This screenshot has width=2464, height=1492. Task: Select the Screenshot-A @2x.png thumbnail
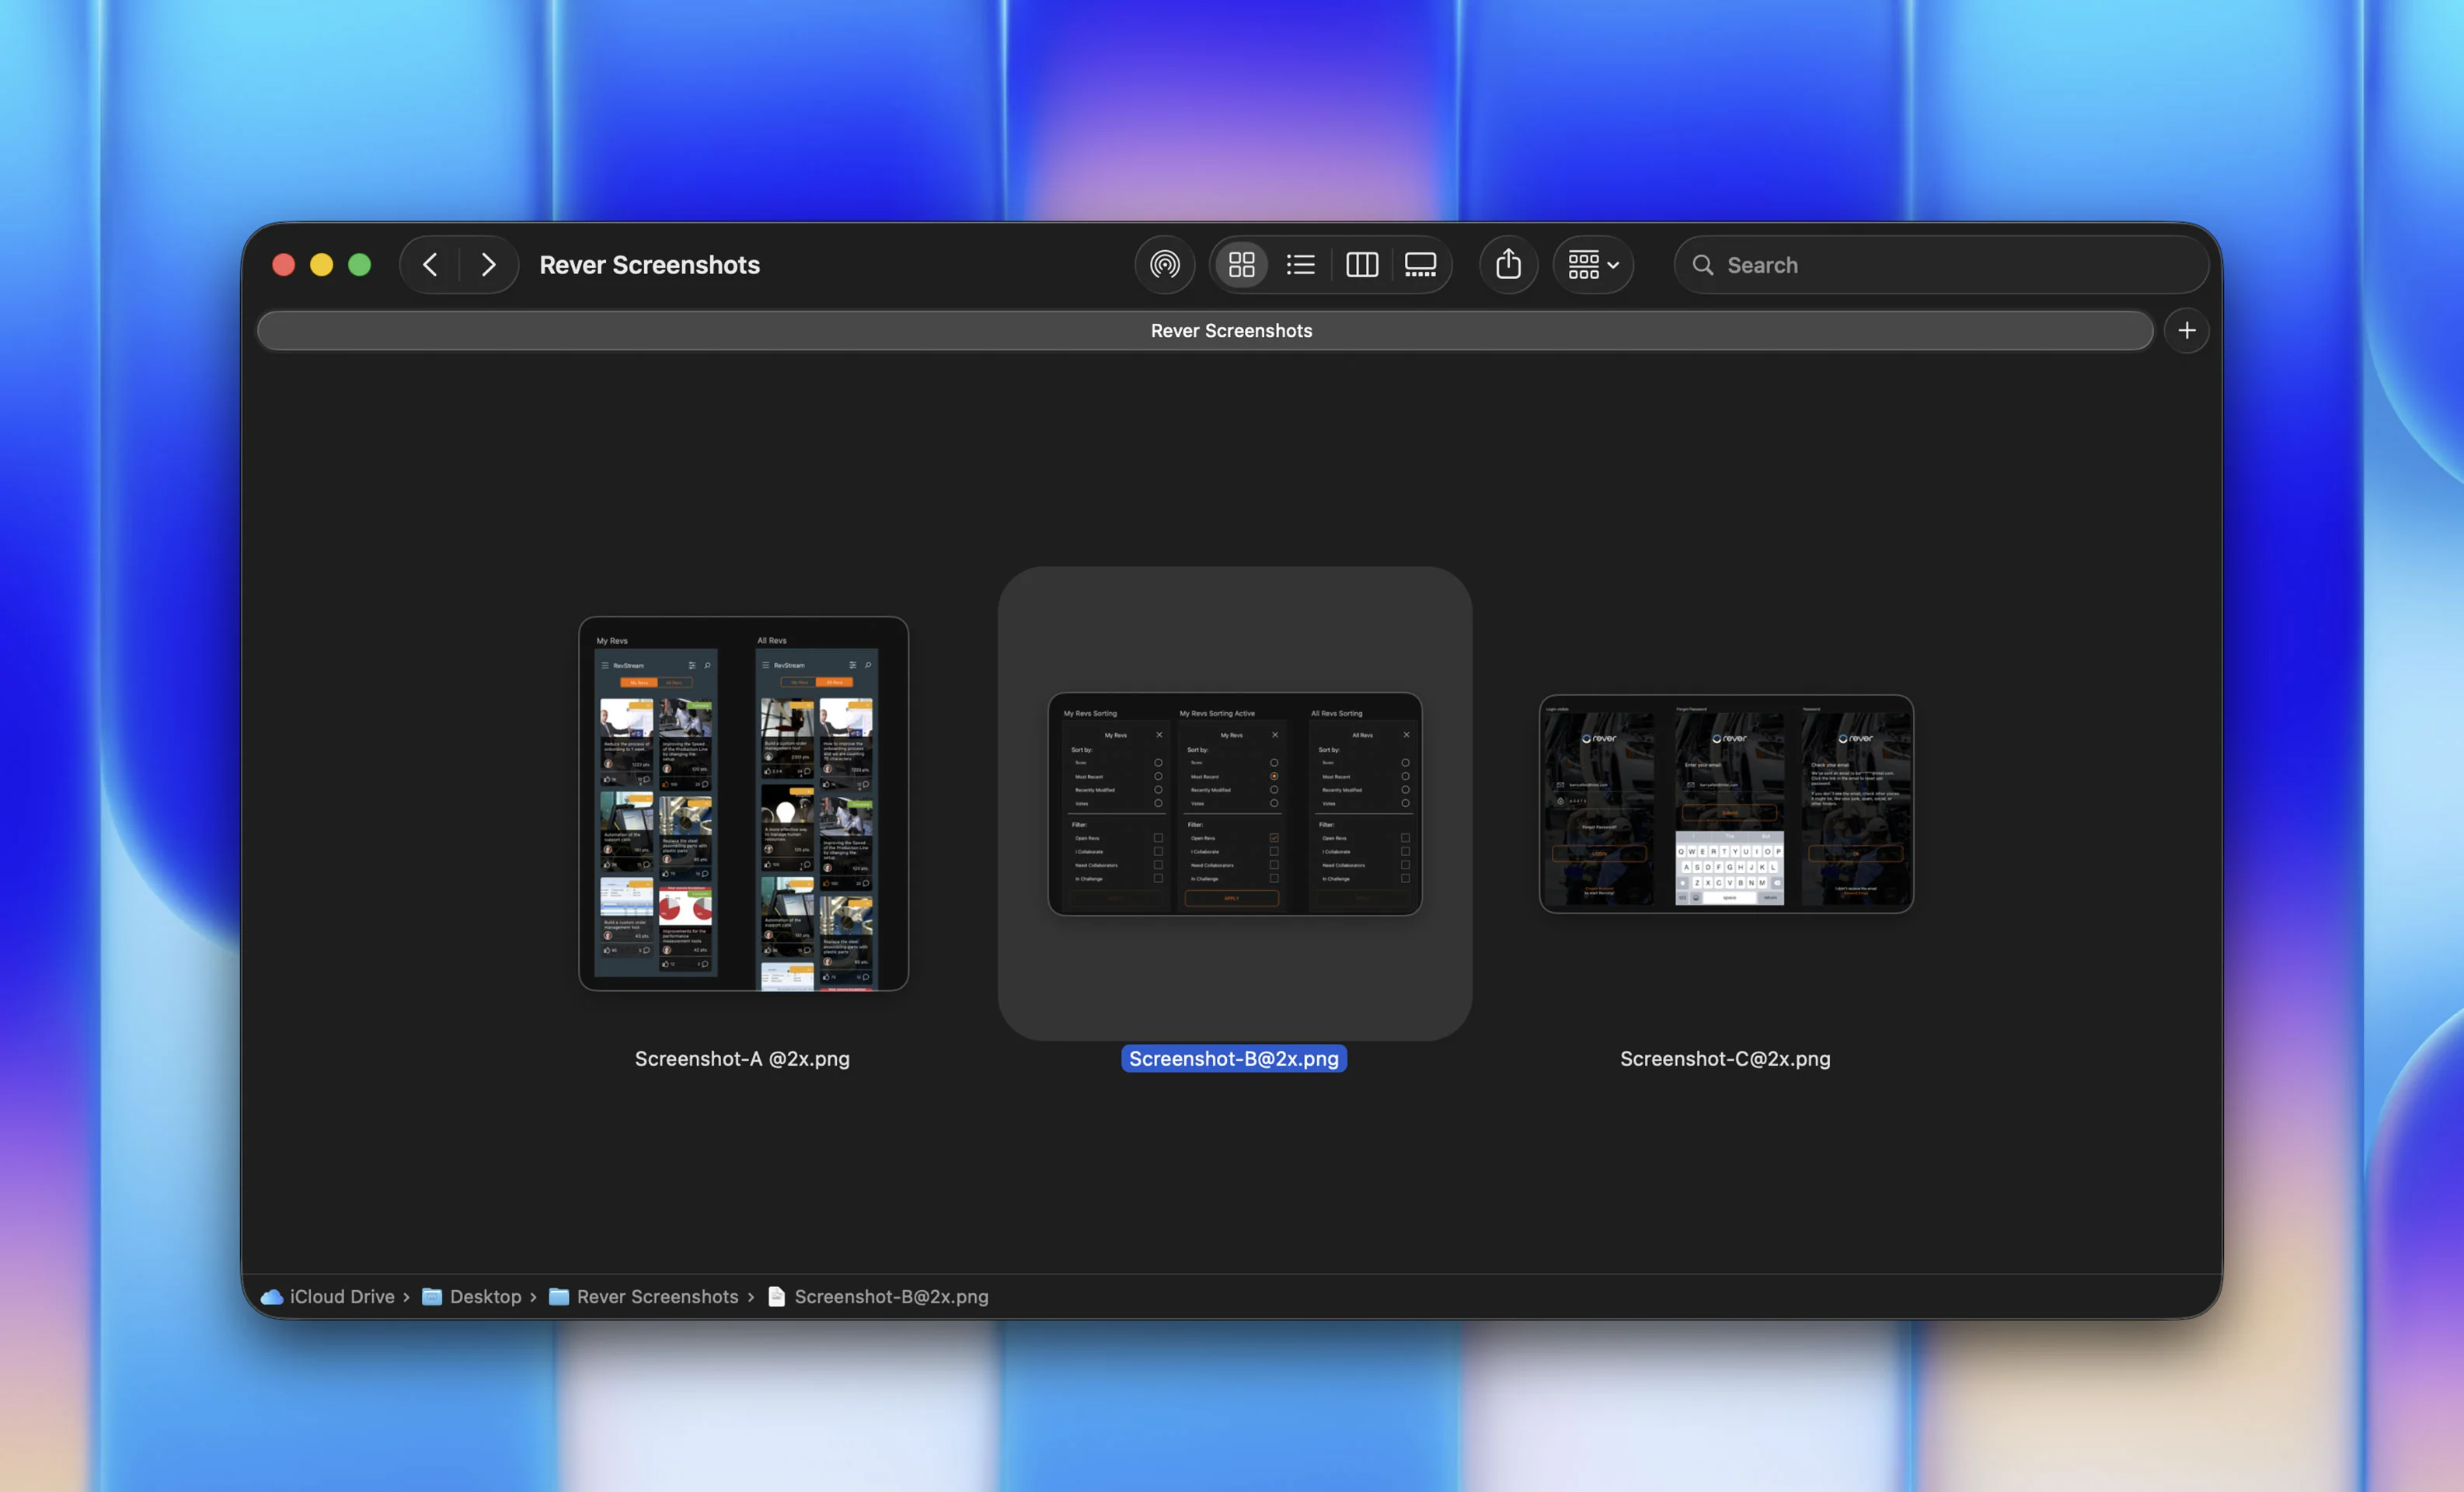click(x=742, y=805)
